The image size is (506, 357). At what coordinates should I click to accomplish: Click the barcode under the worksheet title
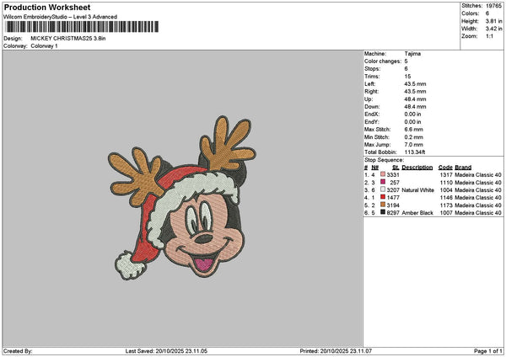pos(82,27)
